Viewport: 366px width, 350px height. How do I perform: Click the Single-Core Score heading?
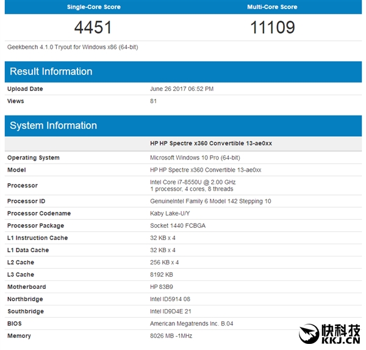tap(94, 7)
